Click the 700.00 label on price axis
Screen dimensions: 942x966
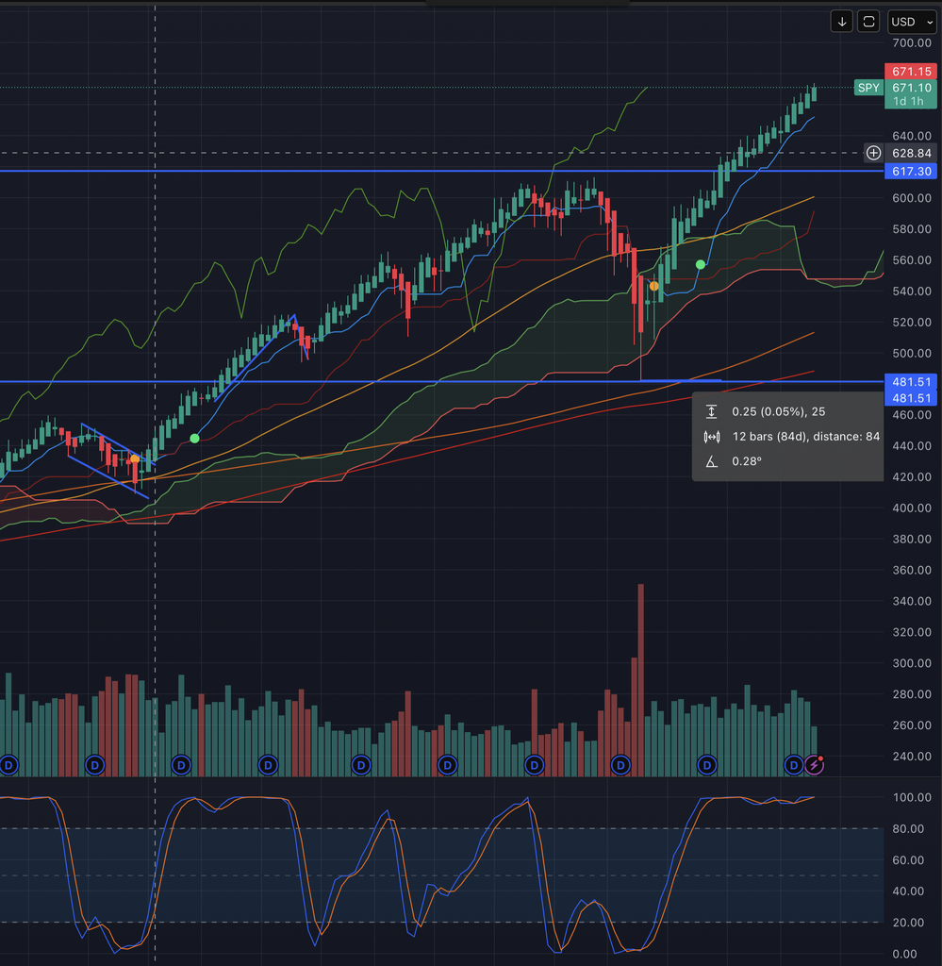tap(911, 43)
